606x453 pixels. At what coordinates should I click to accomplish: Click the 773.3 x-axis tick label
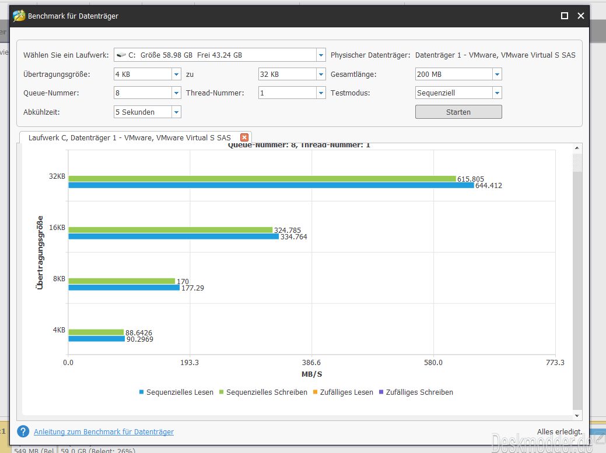coord(555,363)
